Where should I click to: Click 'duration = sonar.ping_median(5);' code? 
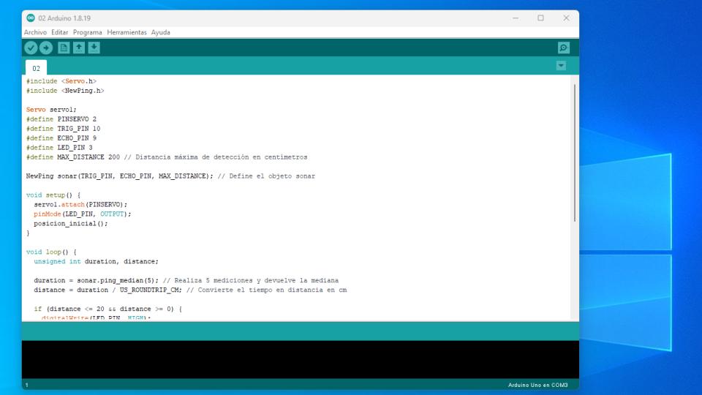tap(96, 280)
